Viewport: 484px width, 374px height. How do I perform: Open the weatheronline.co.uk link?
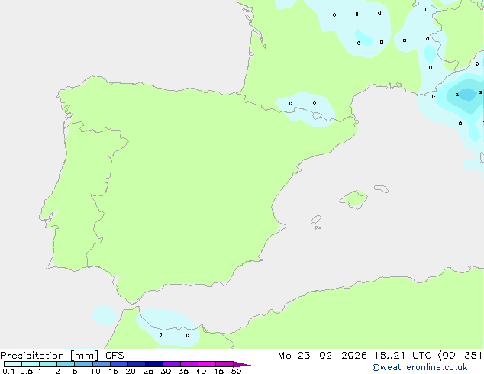click(420, 367)
